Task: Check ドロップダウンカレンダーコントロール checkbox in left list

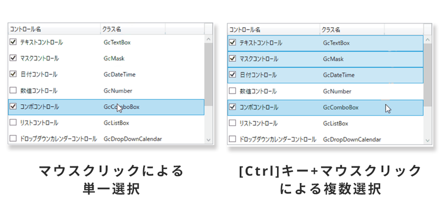Action: click(13, 138)
